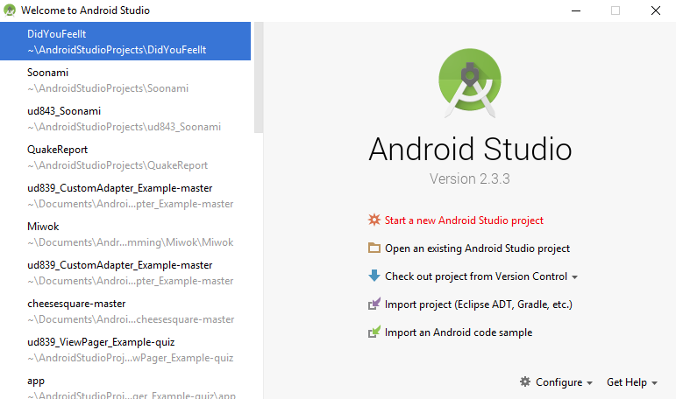Click the blue download arrow icon
The width and height of the screenshot is (676, 399).
coord(374,276)
